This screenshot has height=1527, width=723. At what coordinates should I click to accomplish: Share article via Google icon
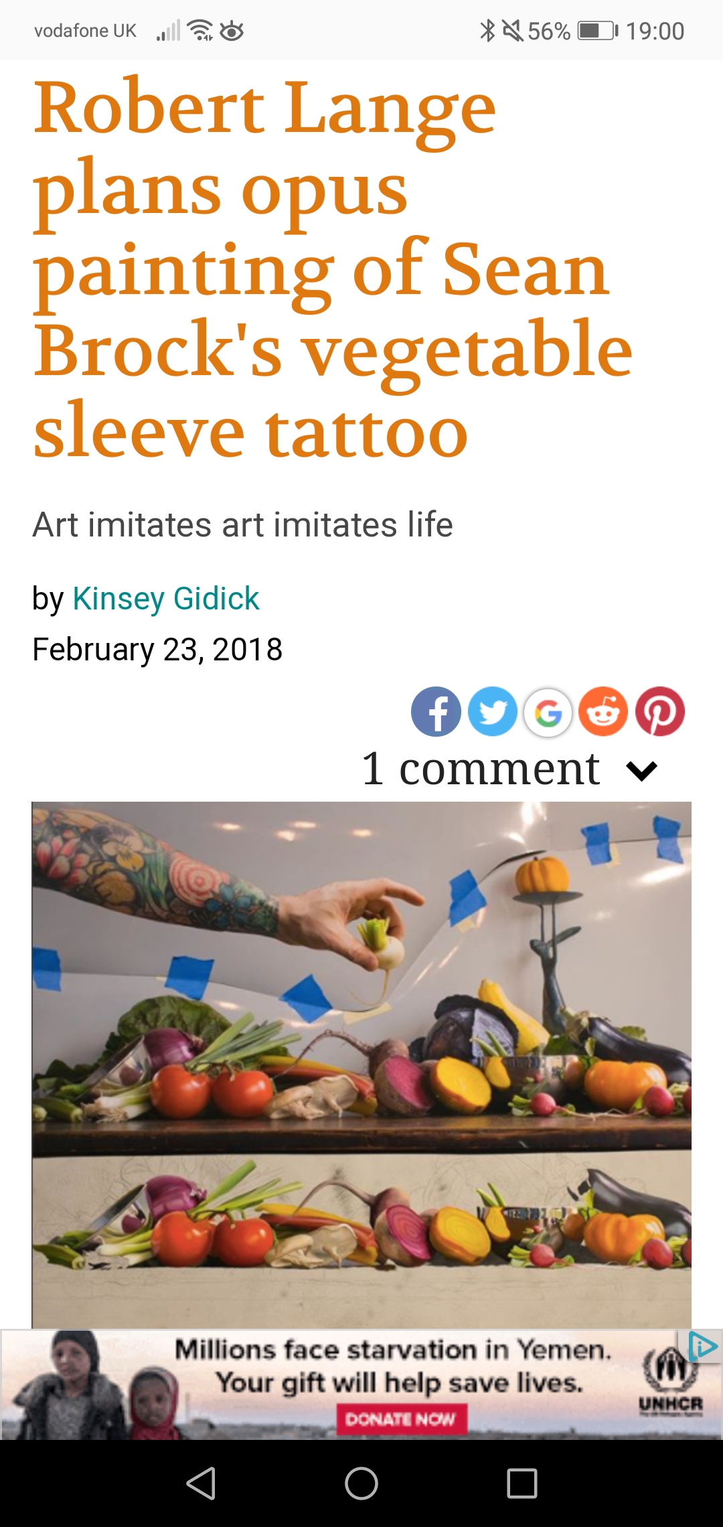(548, 713)
